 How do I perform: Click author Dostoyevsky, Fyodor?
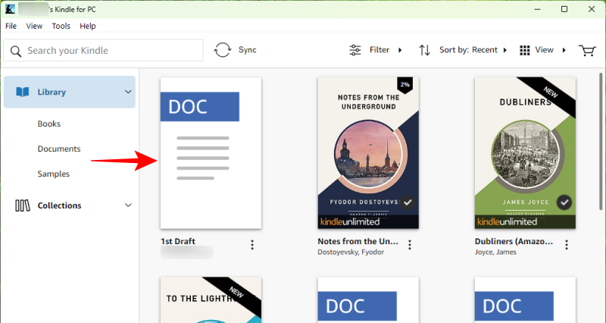351,252
